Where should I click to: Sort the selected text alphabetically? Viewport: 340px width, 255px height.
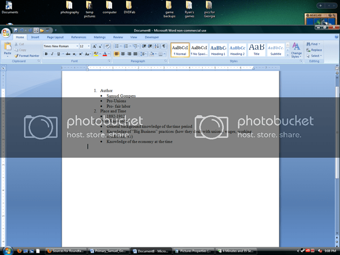[x=157, y=46]
